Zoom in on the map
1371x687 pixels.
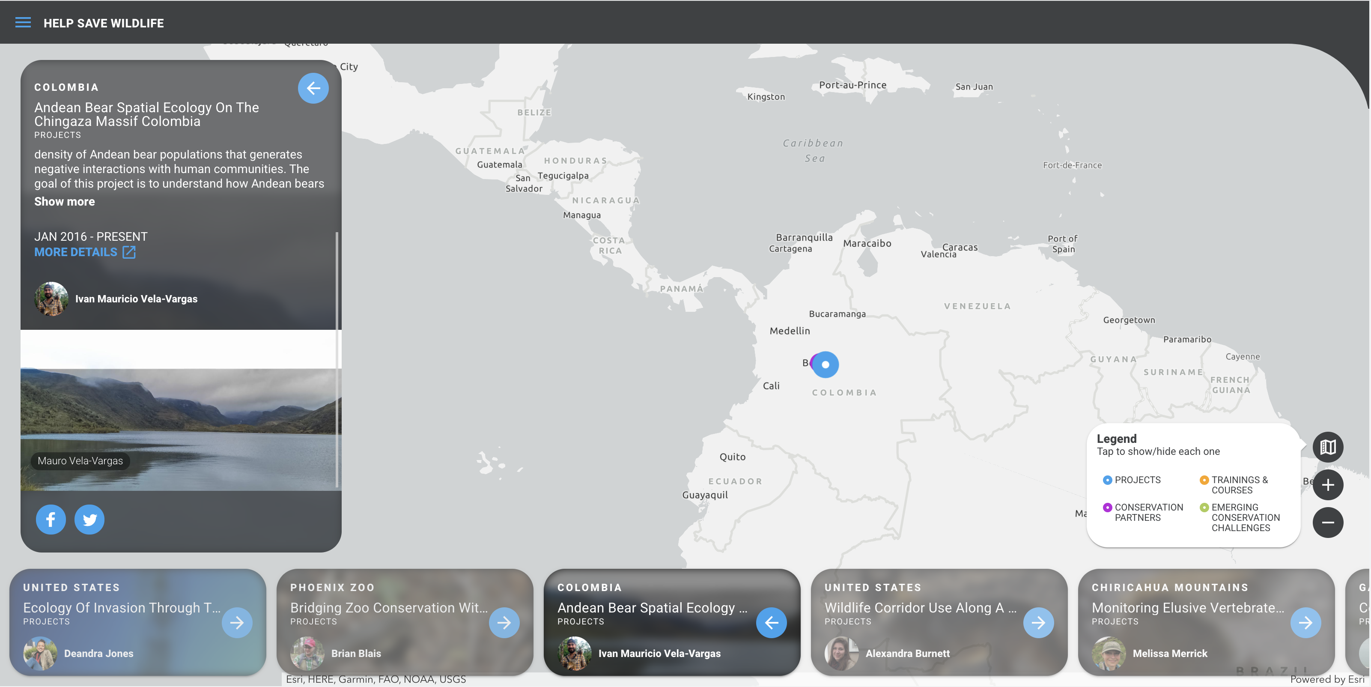[1328, 485]
